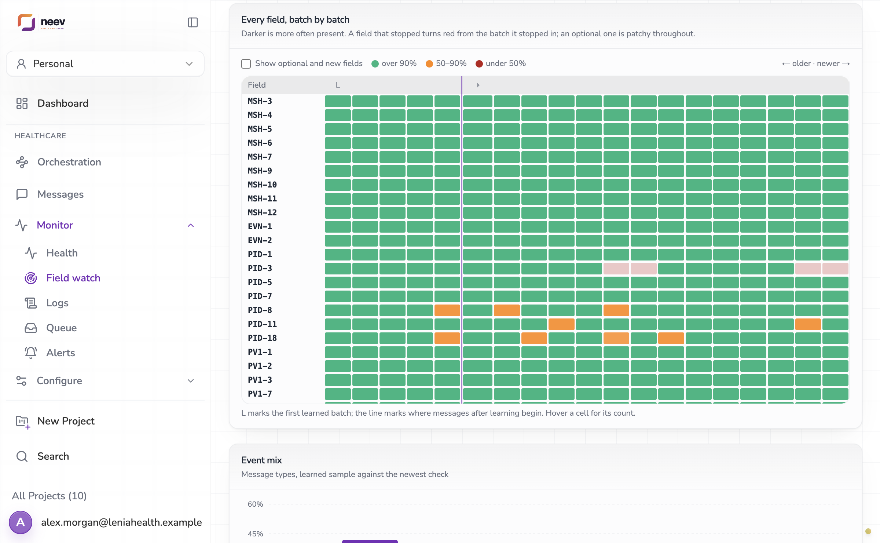Open the Alerts page

[60, 353]
